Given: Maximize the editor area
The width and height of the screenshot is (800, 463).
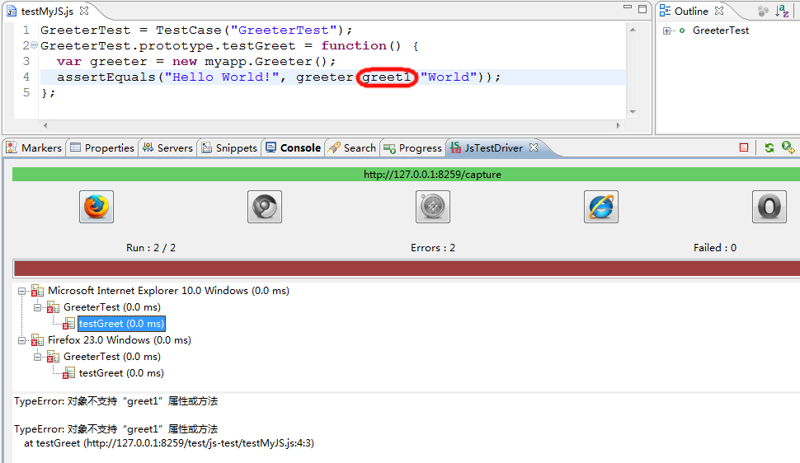Looking at the screenshot, I should 642,9.
